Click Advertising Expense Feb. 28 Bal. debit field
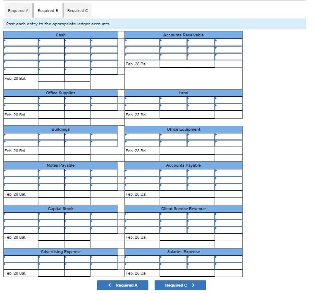Viewport: 315px width, 294px height. [51, 273]
